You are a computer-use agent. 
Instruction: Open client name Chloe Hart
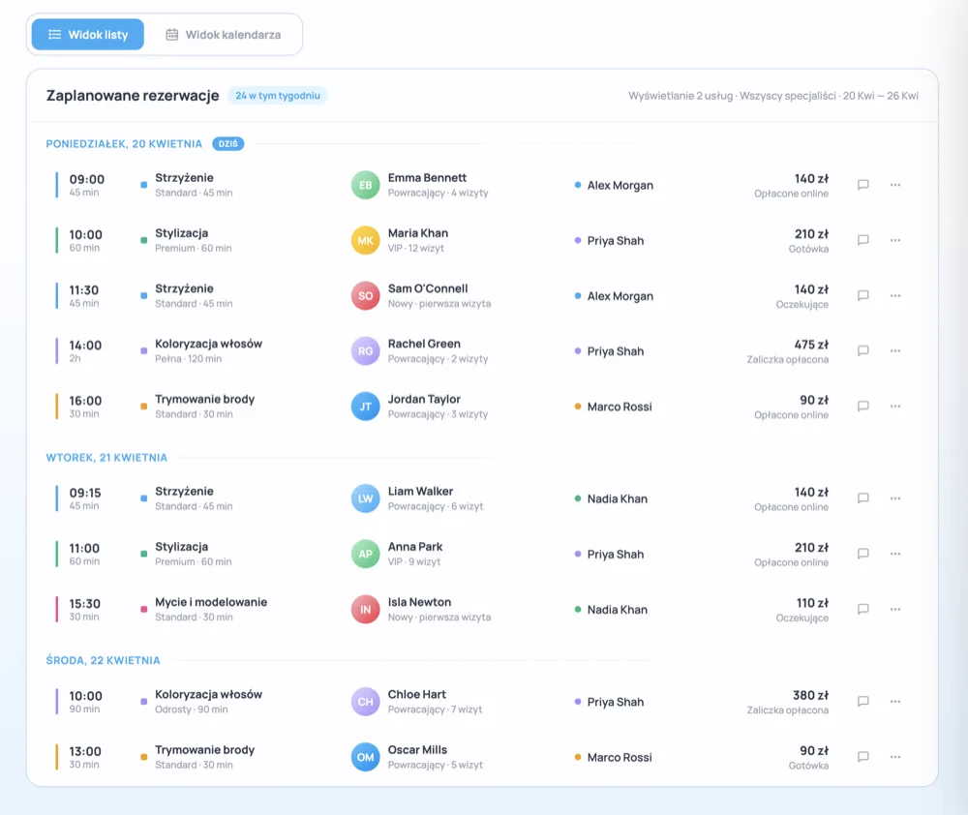point(416,695)
